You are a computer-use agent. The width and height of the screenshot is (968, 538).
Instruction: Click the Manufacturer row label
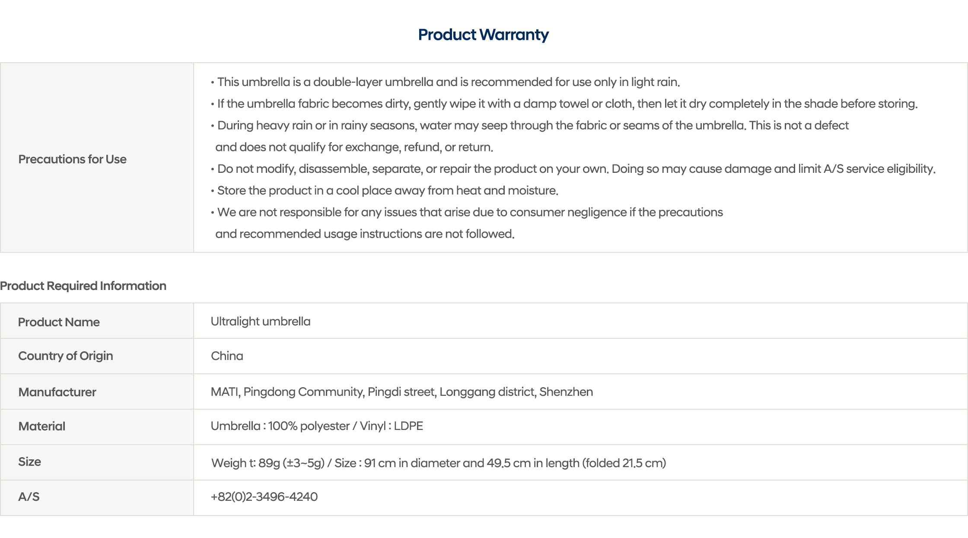point(57,392)
